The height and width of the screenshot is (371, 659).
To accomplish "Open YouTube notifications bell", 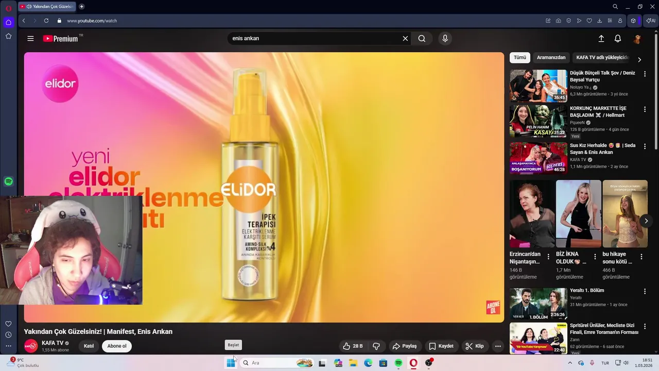I will click(618, 39).
